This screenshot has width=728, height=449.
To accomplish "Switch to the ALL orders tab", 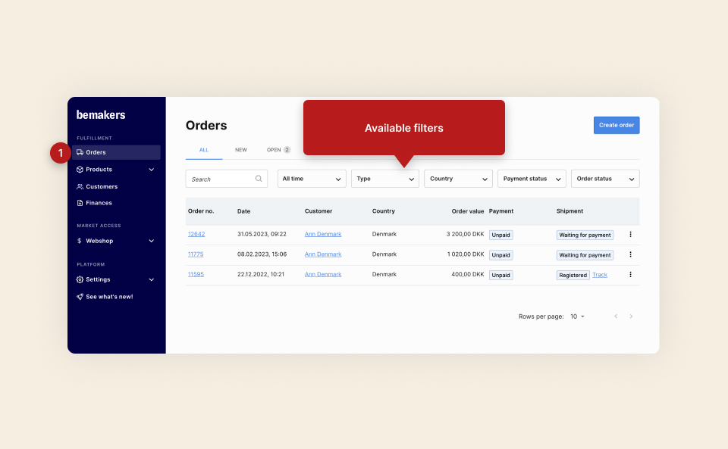I will [204, 150].
